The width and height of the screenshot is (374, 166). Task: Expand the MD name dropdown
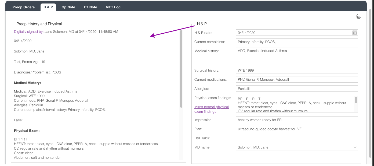click(x=355, y=147)
